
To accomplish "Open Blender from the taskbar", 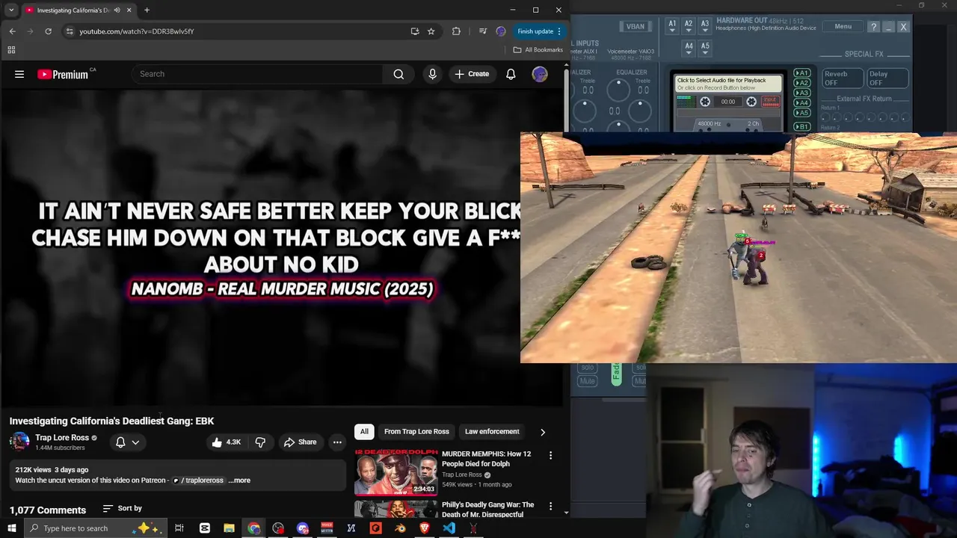I will point(400,528).
